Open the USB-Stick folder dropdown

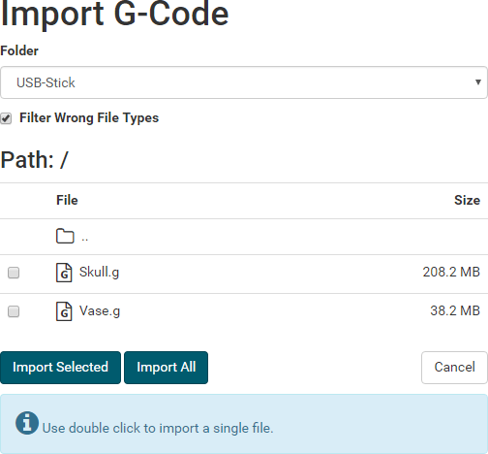[244, 82]
